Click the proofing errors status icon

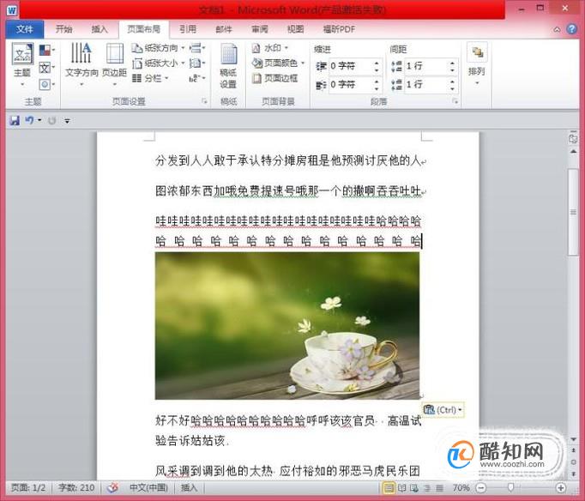tap(112, 487)
